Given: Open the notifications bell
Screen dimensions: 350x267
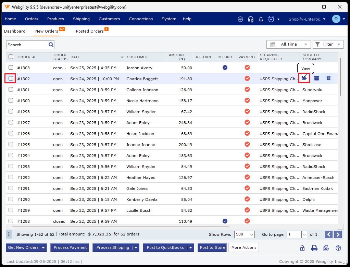Looking at the screenshot, I should coord(261,19).
